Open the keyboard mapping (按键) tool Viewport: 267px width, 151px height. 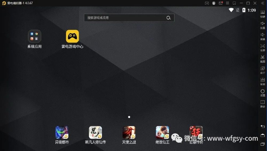click(262, 14)
